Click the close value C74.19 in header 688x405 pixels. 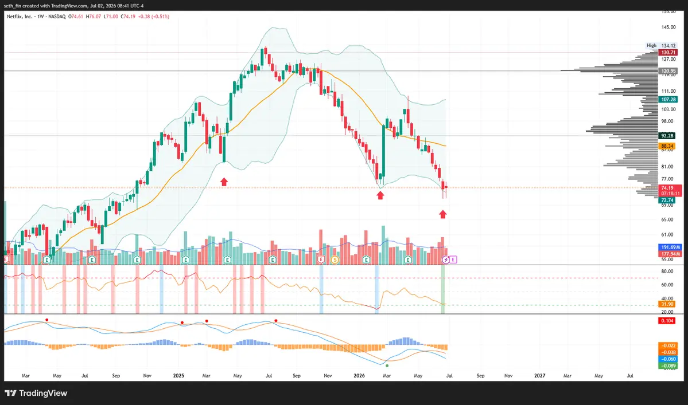click(x=128, y=17)
